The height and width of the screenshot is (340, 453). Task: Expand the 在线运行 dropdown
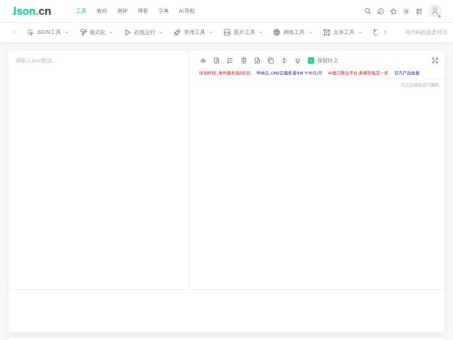pos(143,32)
